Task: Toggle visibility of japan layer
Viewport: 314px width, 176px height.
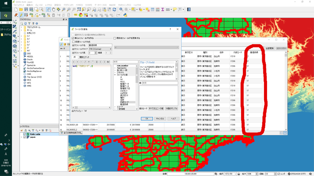Action: (25, 137)
